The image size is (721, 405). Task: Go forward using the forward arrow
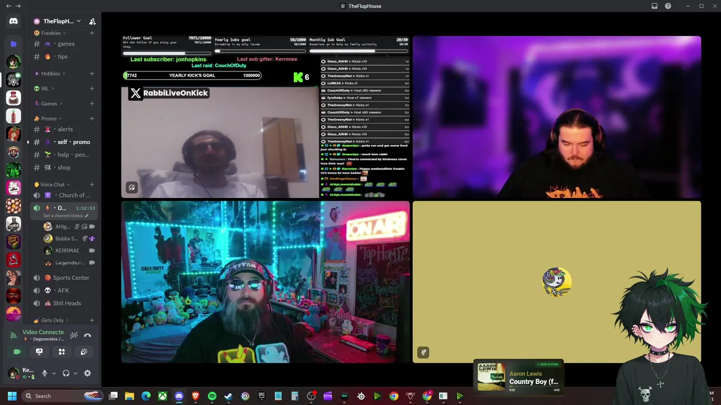click(x=18, y=6)
